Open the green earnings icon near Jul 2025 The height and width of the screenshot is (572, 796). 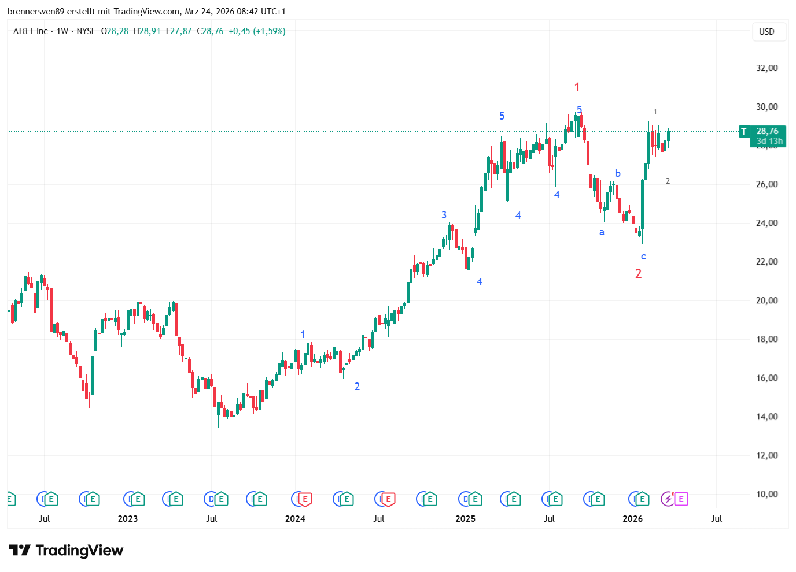click(555, 499)
